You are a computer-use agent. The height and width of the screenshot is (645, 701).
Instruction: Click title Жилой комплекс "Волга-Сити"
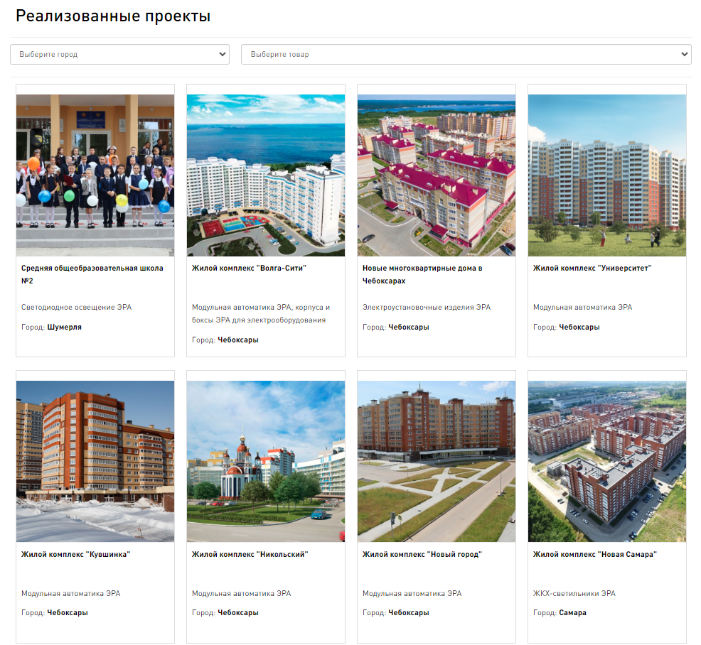point(249,268)
